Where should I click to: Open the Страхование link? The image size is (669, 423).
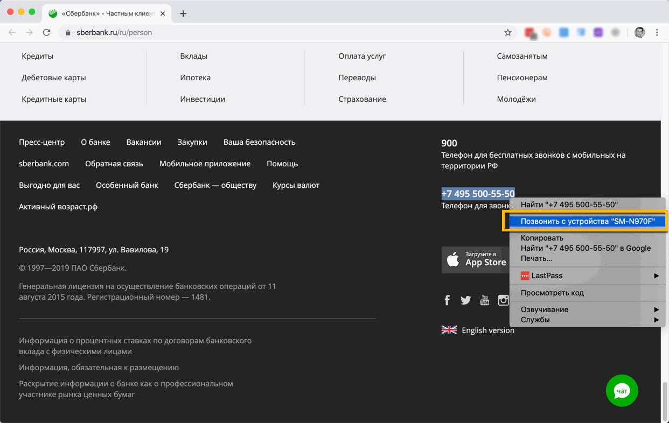(x=362, y=99)
